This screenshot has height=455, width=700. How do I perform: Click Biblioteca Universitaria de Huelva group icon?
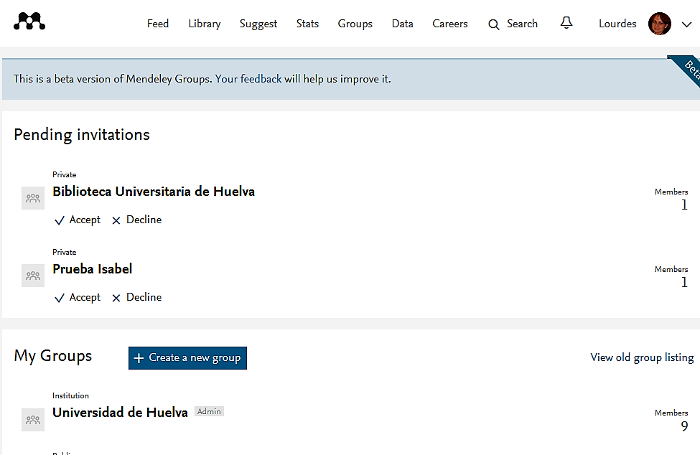(33, 198)
